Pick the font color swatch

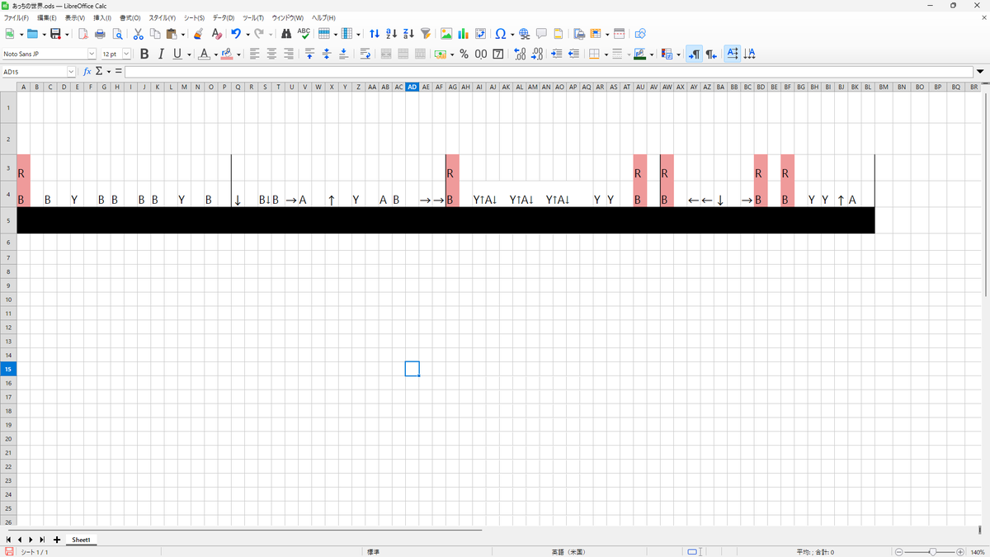(204, 54)
